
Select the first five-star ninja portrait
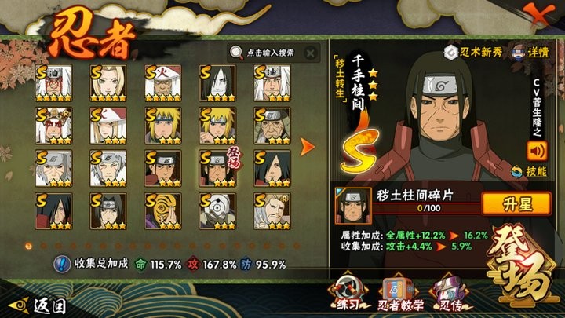click(53, 83)
